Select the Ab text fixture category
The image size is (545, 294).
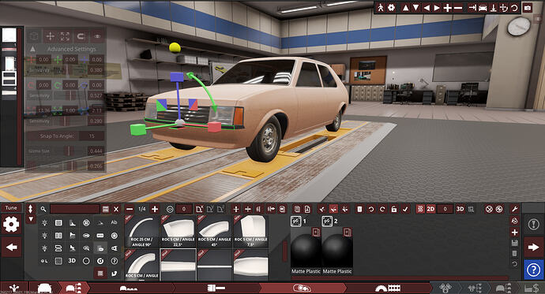coord(114,222)
